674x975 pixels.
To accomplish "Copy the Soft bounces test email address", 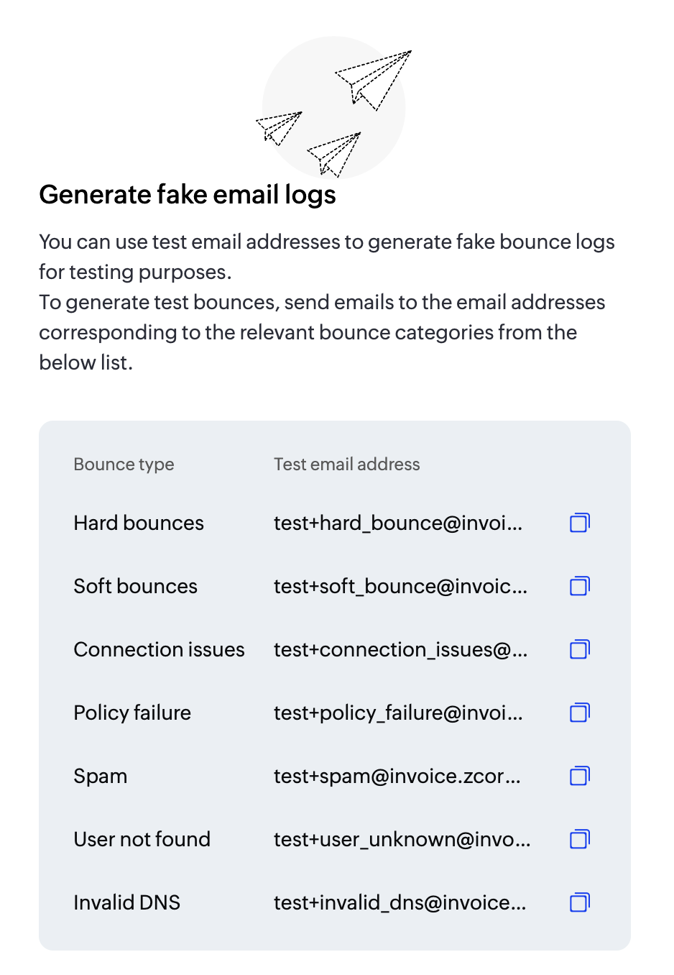I will coord(579,586).
